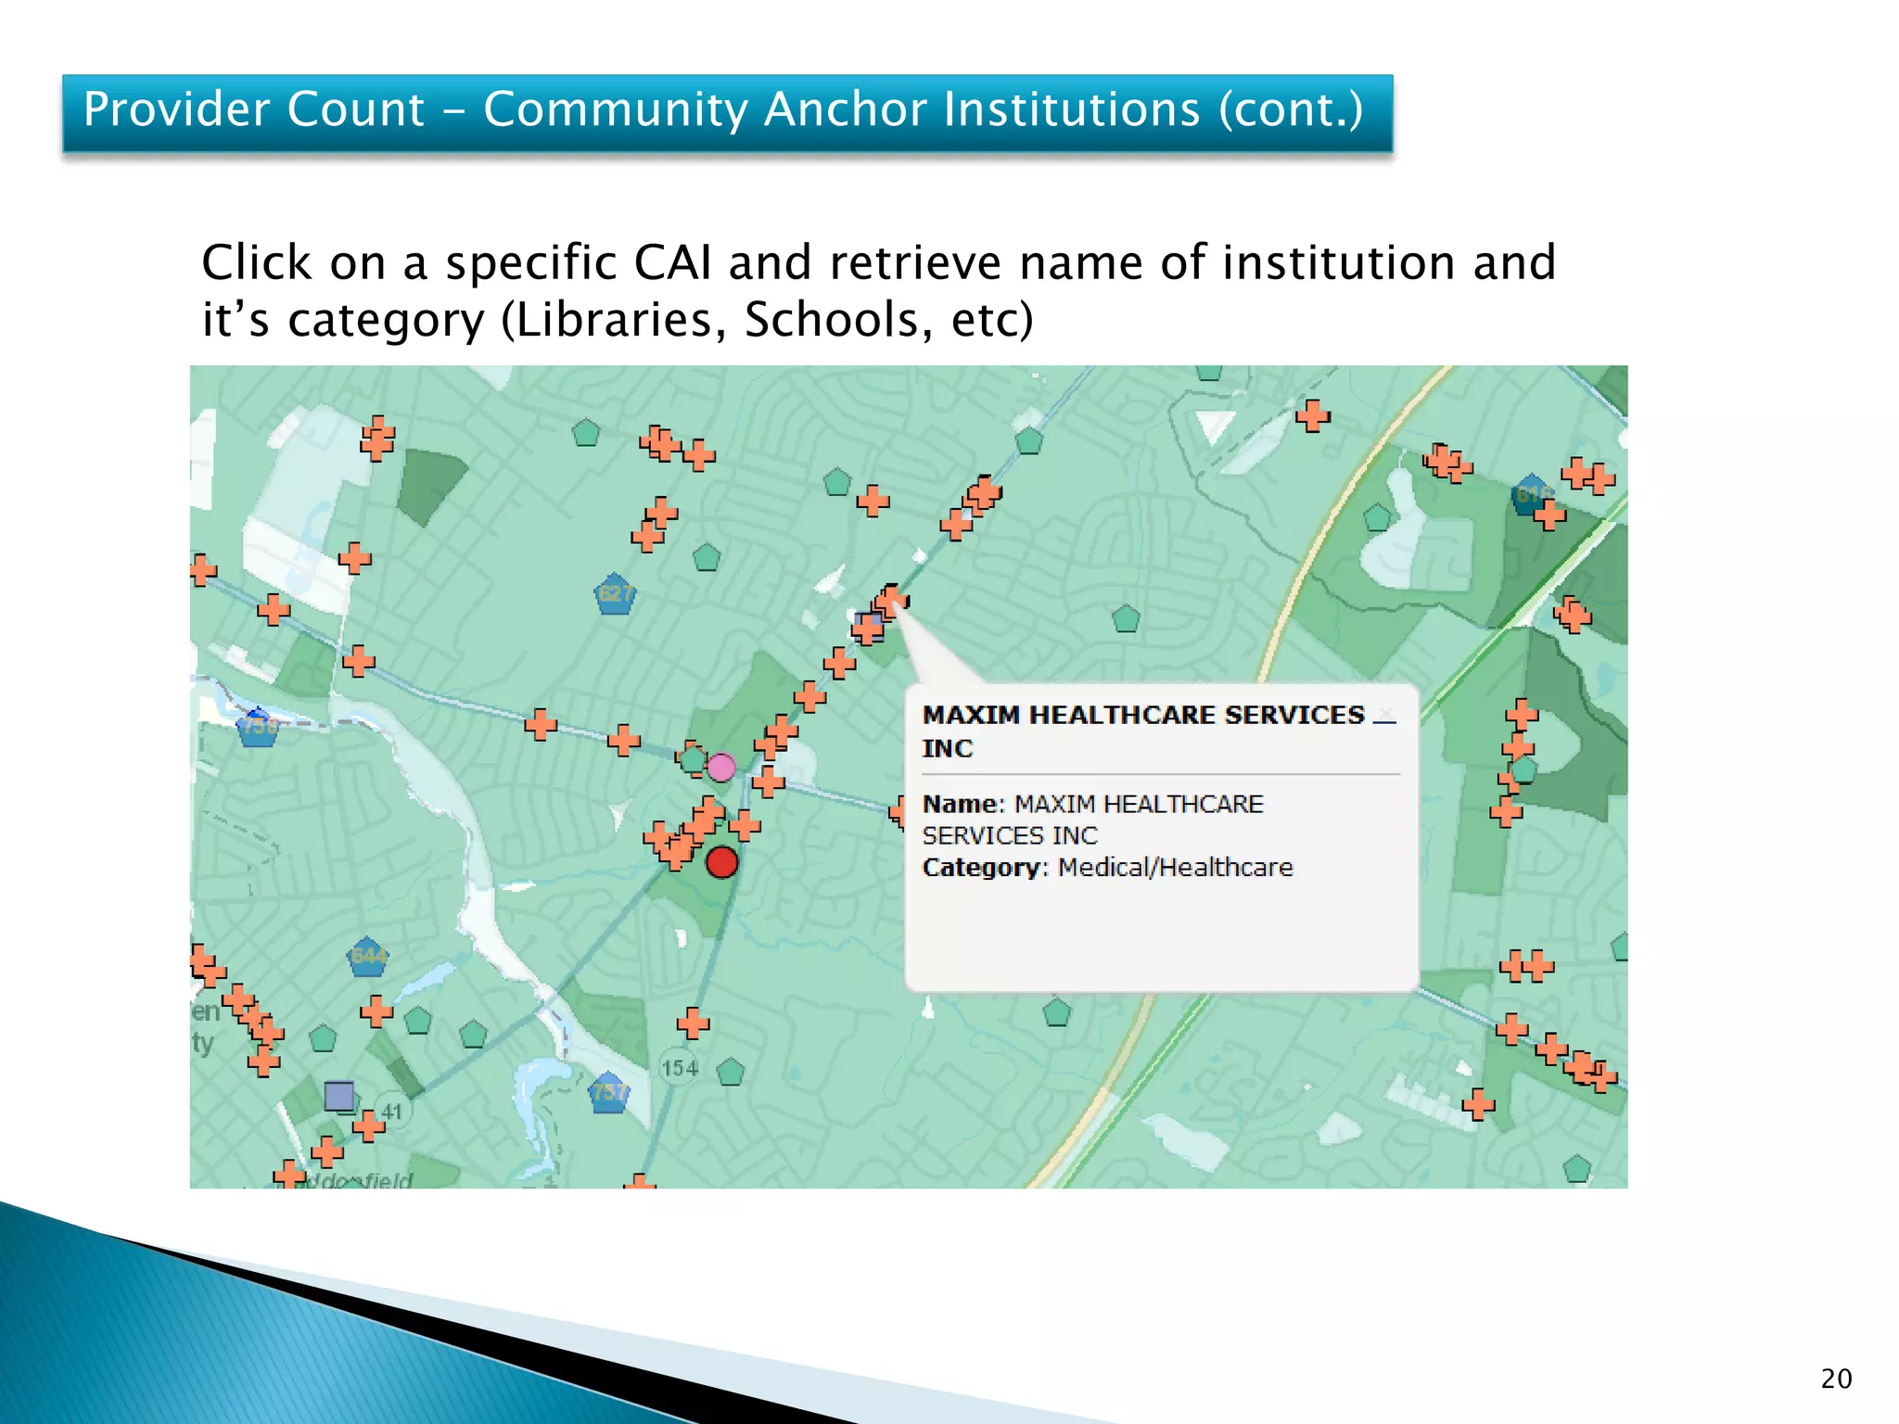Click the Name field in the popup

tap(1092, 820)
